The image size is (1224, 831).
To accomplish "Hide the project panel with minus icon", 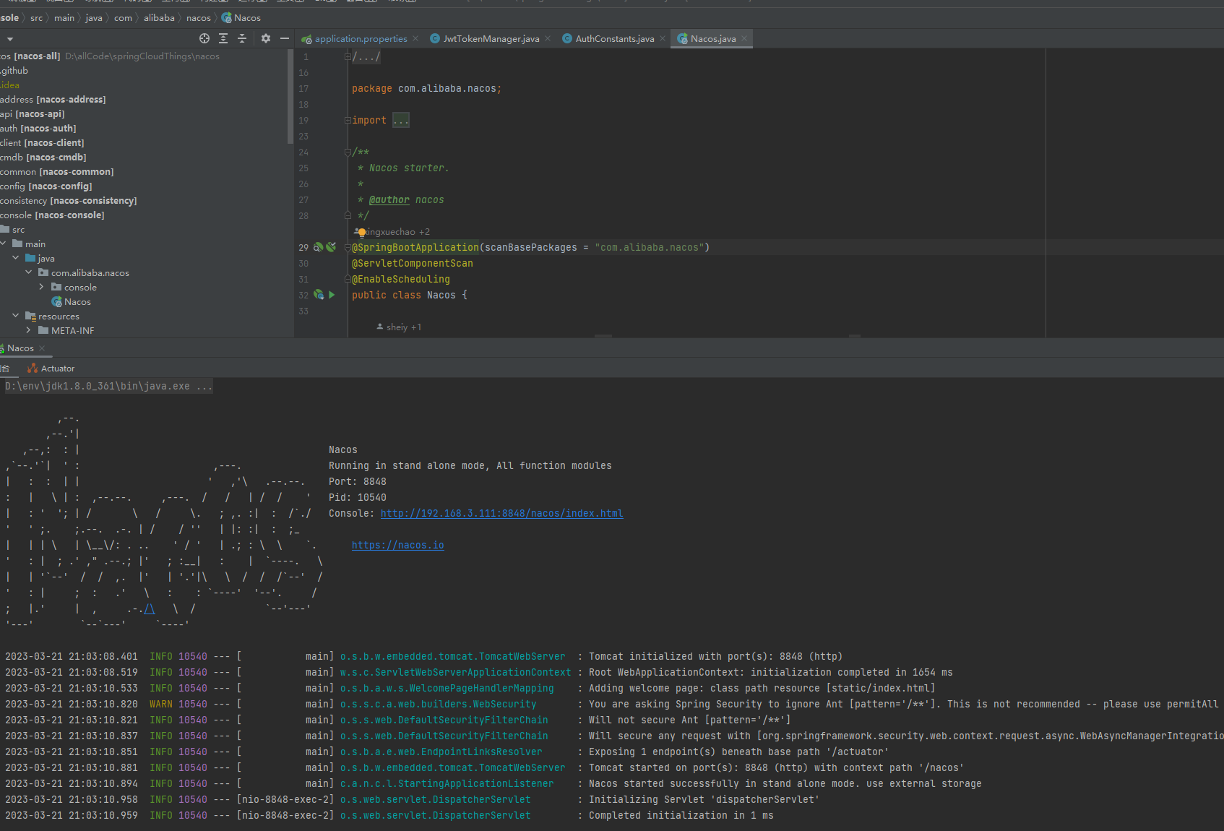I will click(285, 38).
